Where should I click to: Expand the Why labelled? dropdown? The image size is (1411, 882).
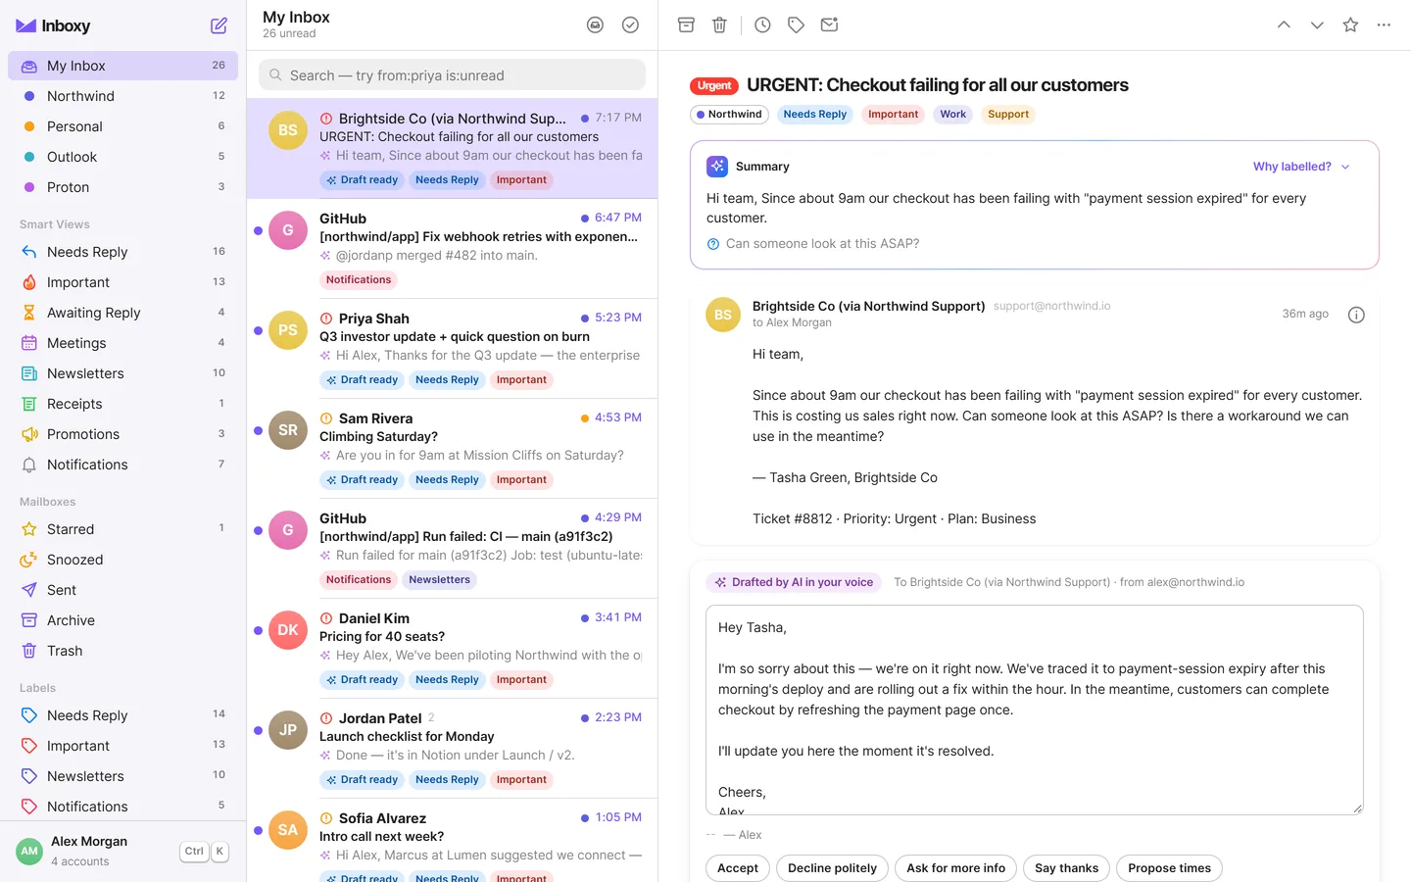(x=1301, y=167)
